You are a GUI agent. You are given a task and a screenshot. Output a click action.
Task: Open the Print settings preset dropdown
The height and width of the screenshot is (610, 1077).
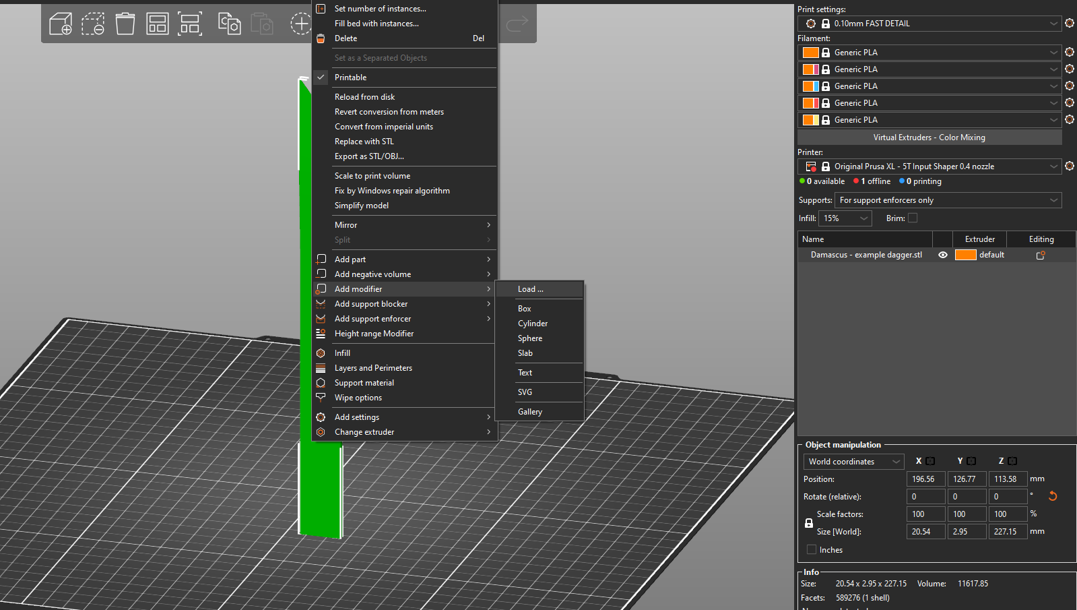click(930, 24)
